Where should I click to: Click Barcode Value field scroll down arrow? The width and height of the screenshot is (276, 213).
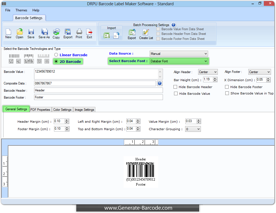pos(160,76)
